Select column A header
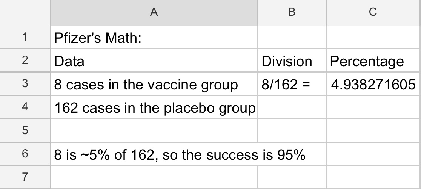 [x=154, y=13]
